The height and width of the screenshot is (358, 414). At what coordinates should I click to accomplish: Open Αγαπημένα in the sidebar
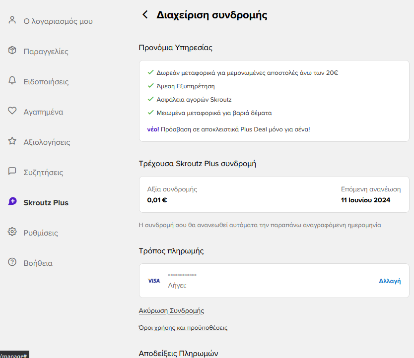tap(43, 112)
